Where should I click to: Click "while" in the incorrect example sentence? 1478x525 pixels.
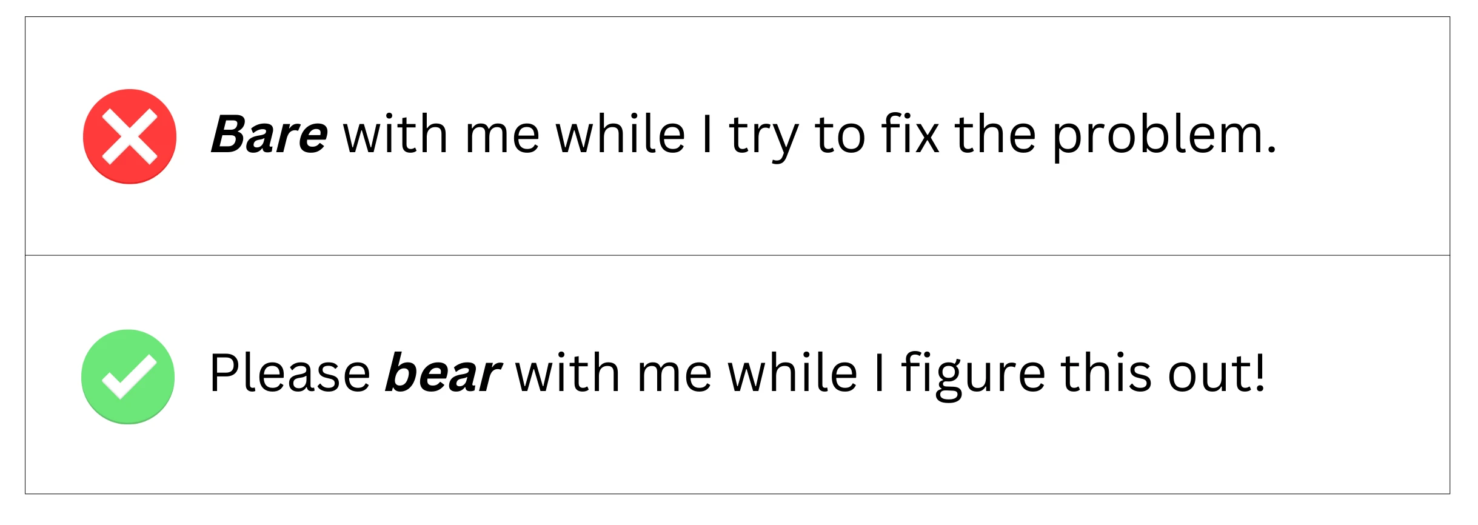[x=621, y=133]
